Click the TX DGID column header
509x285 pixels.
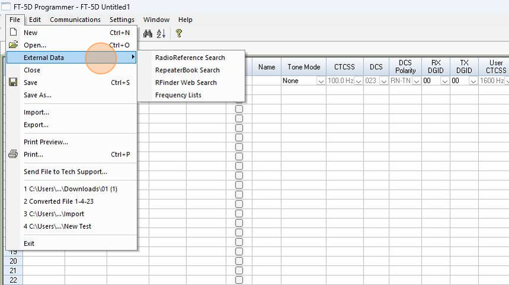[464, 66]
